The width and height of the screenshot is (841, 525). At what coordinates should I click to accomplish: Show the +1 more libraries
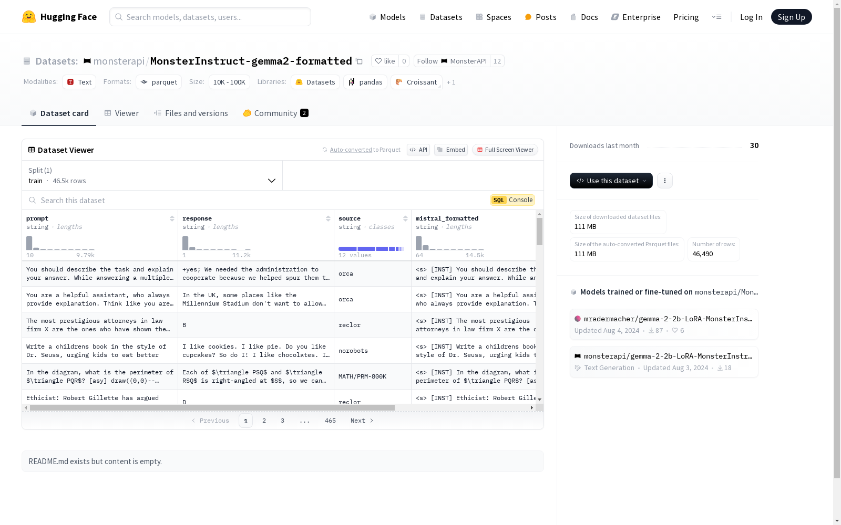pyautogui.click(x=451, y=82)
